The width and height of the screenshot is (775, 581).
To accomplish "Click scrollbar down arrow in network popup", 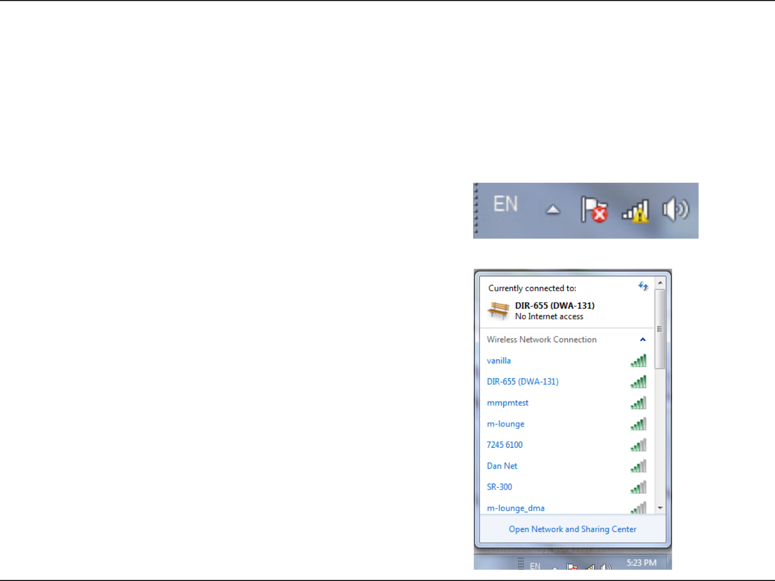I will point(660,508).
